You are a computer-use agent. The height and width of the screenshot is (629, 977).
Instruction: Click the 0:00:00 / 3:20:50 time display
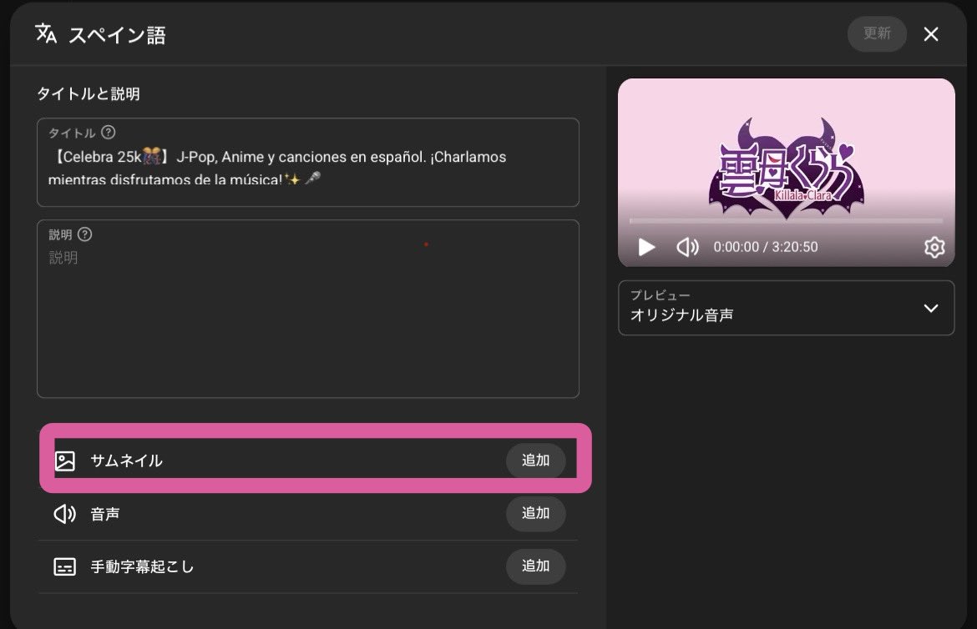pyautogui.click(x=765, y=247)
